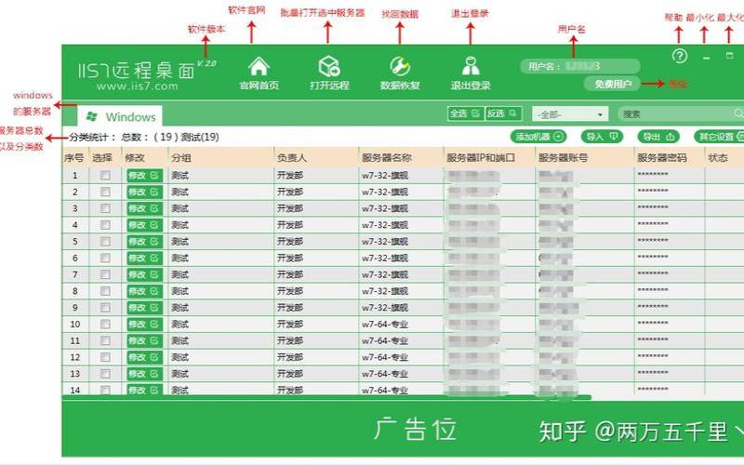Click 修改 edit button in row 13
This screenshot has width=744, height=465.
coord(144,374)
